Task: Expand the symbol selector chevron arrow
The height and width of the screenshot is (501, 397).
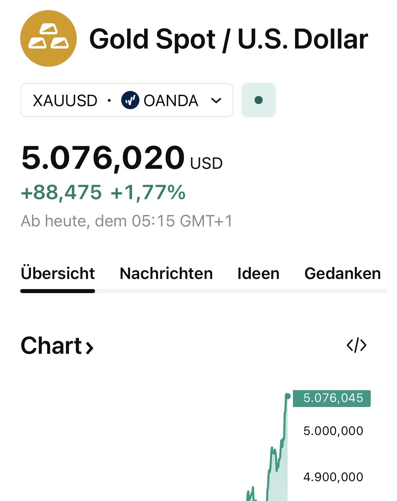Action: (x=216, y=100)
